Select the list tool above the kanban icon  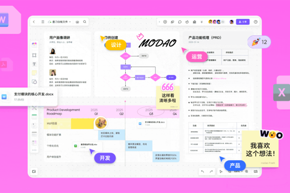click(x=34, y=134)
